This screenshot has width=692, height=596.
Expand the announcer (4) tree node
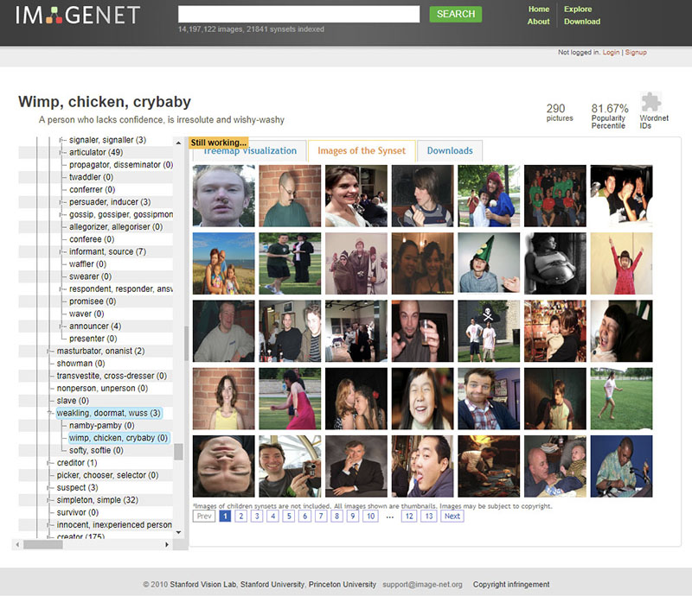[x=61, y=327]
